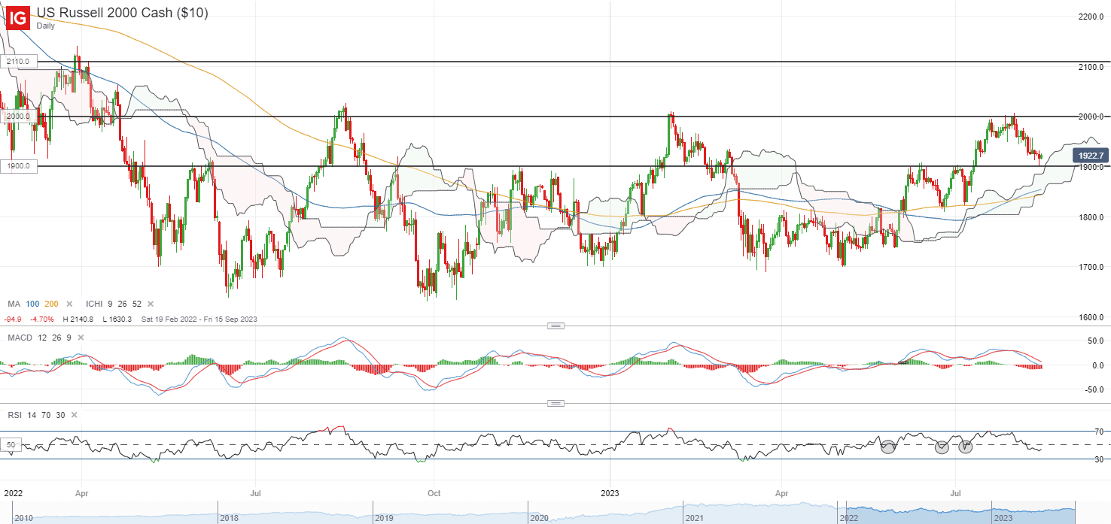Select the 1900.0 horizontal line label
1111x524 pixels.
(18, 166)
